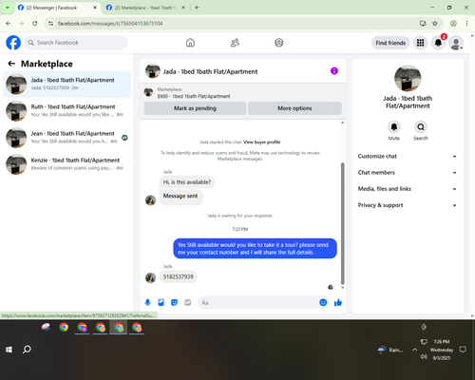Click the browser address bar URL
The image size is (475, 380).
pyautogui.click(x=110, y=24)
